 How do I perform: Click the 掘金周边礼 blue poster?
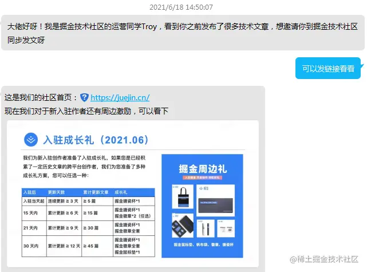click(202, 206)
